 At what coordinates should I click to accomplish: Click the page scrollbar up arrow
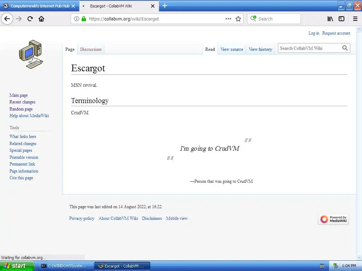(x=359, y=29)
